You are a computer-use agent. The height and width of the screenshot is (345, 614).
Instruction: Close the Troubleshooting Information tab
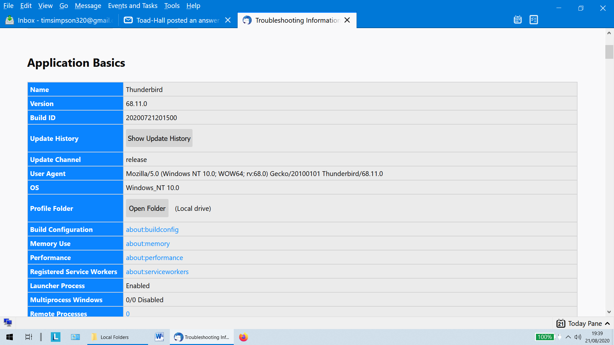tap(347, 20)
